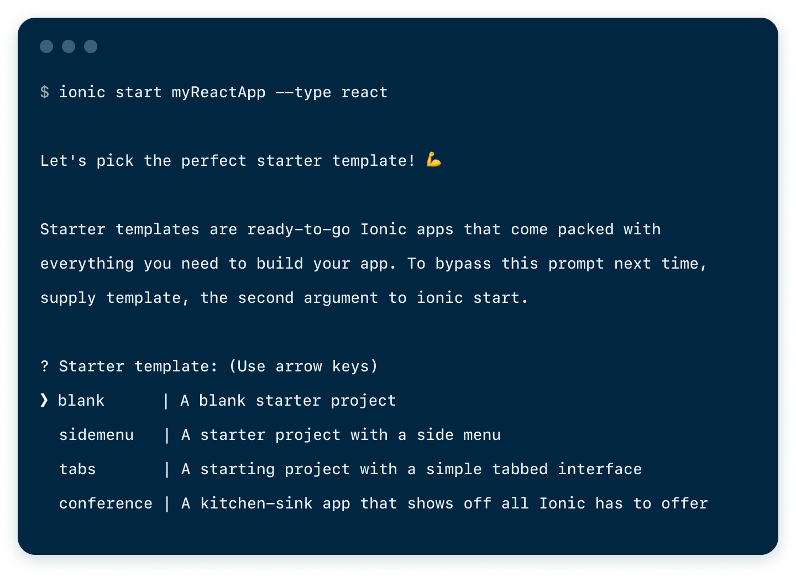
Task: Click the third window control dot
Action: (x=91, y=46)
